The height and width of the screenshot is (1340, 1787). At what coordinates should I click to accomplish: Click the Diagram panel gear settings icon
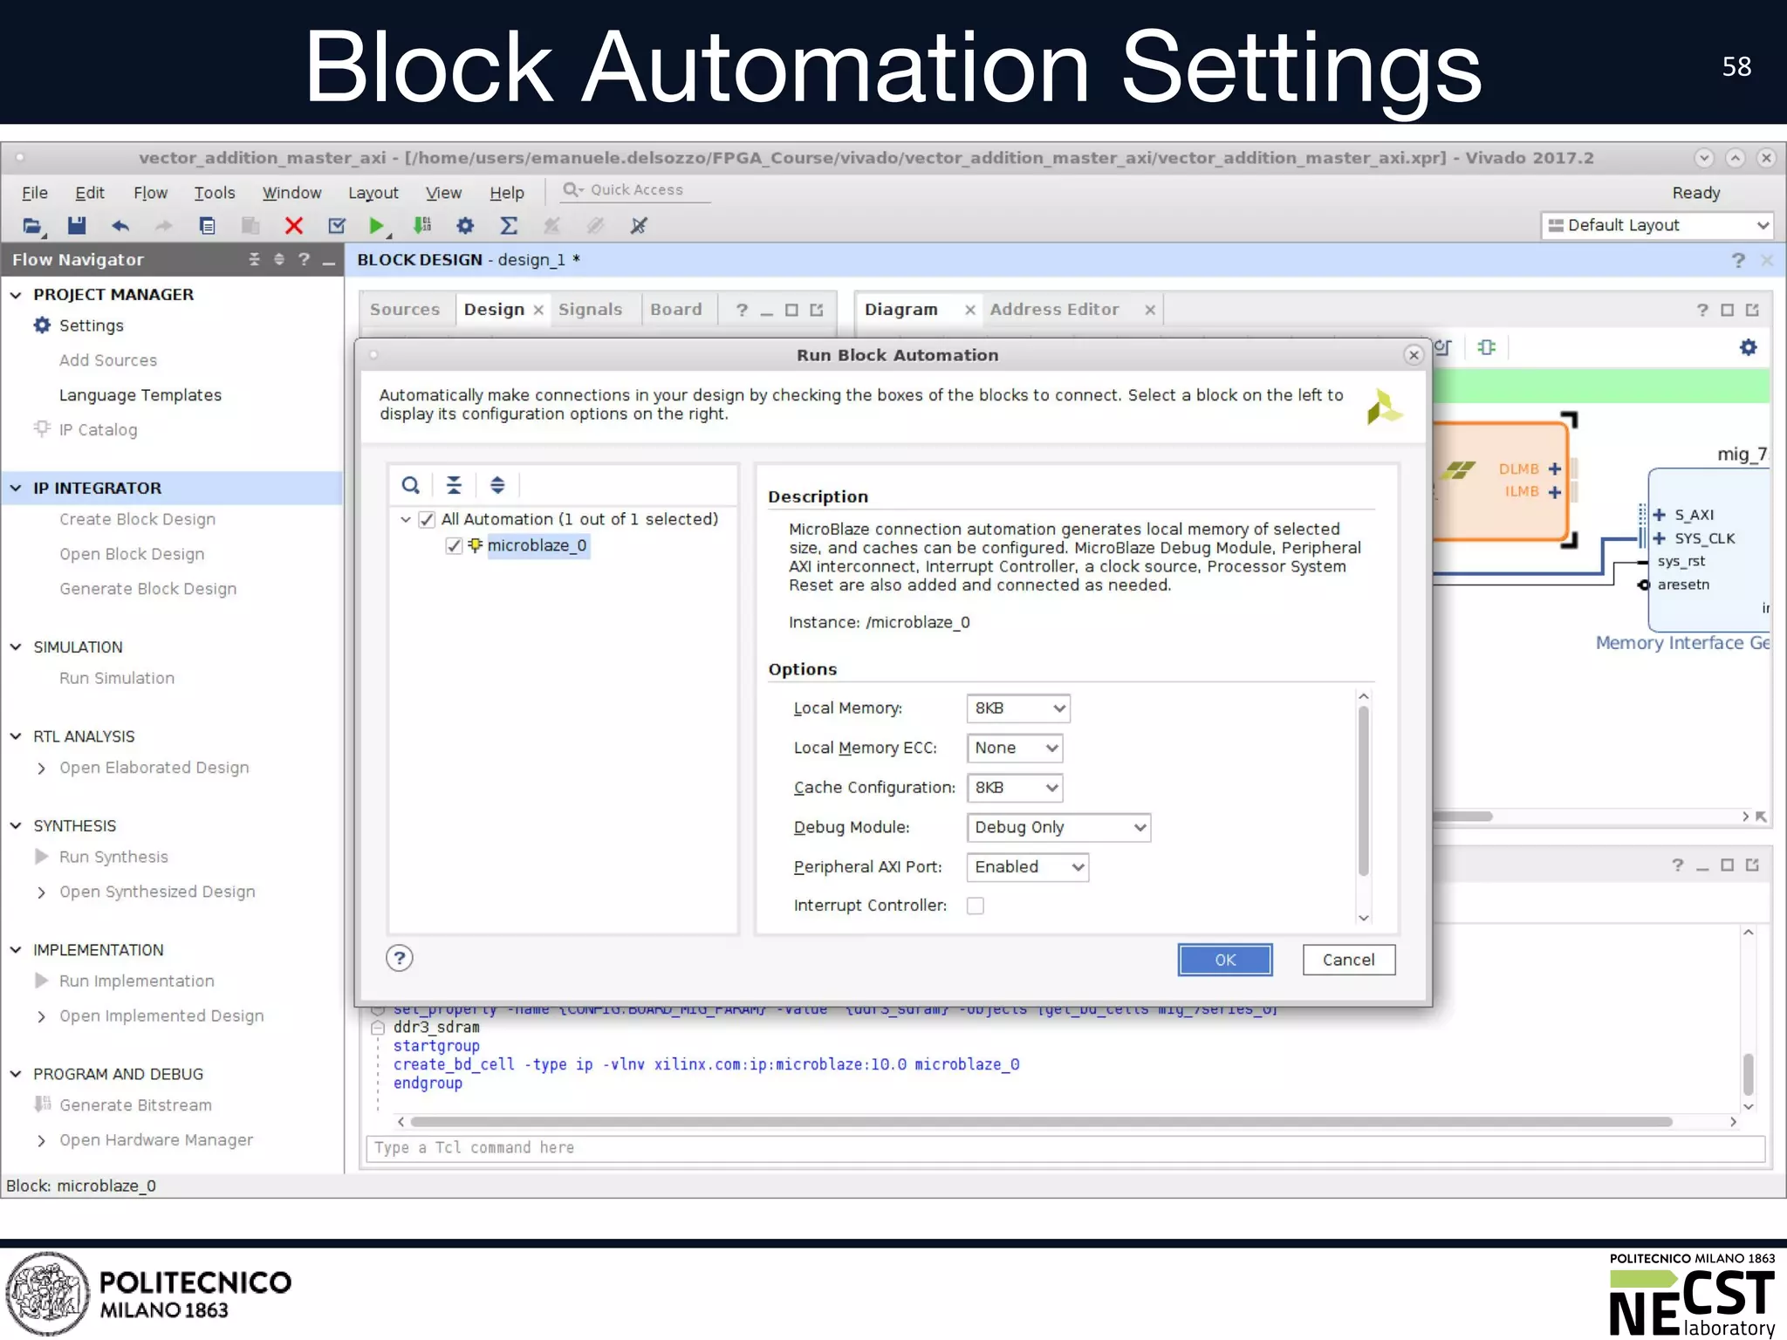[x=1749, y=347]
